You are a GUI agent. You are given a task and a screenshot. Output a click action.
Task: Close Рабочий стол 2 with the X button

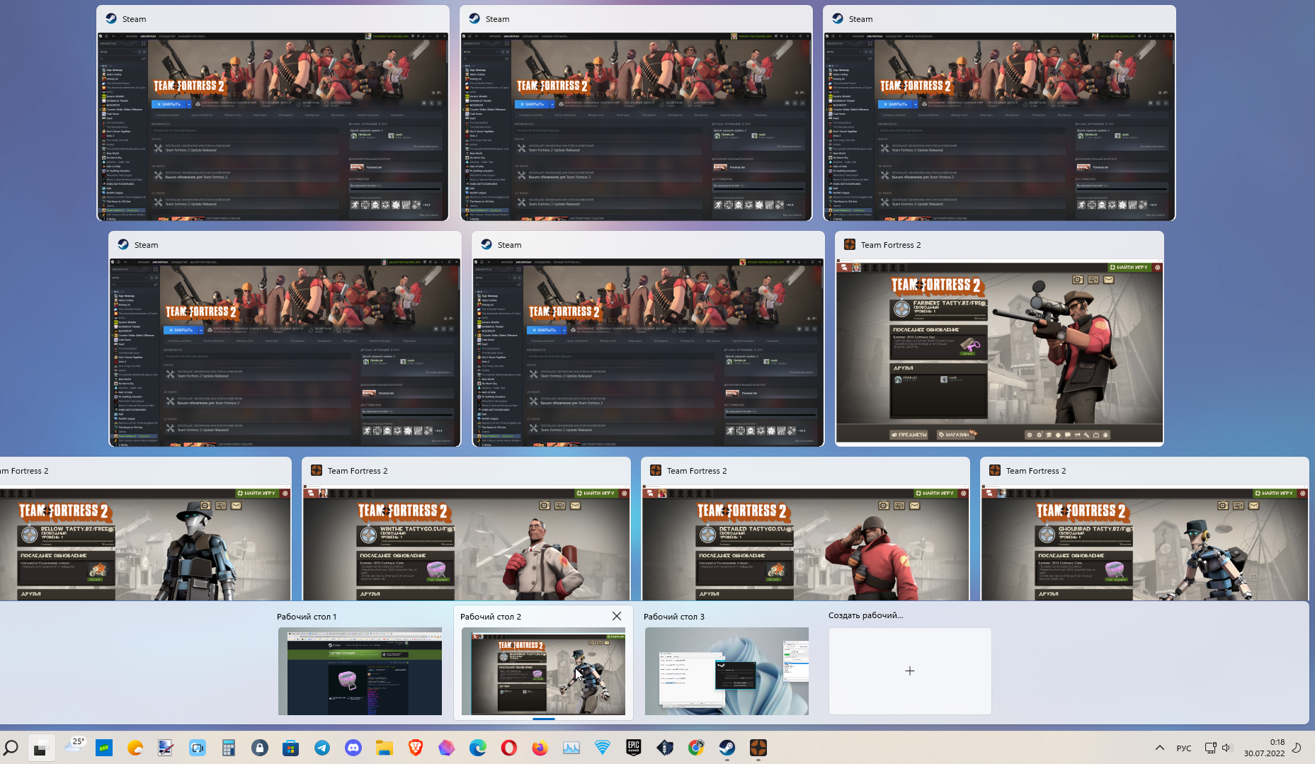[x=617, y=616]
